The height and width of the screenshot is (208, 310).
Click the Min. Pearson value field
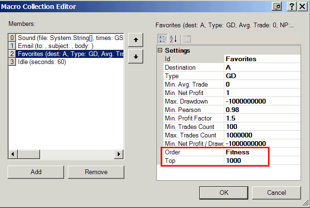(262, 110)
